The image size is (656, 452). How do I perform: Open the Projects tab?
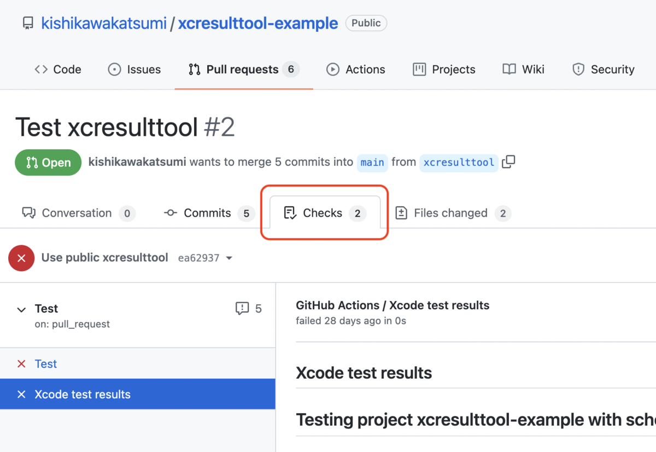444,69
